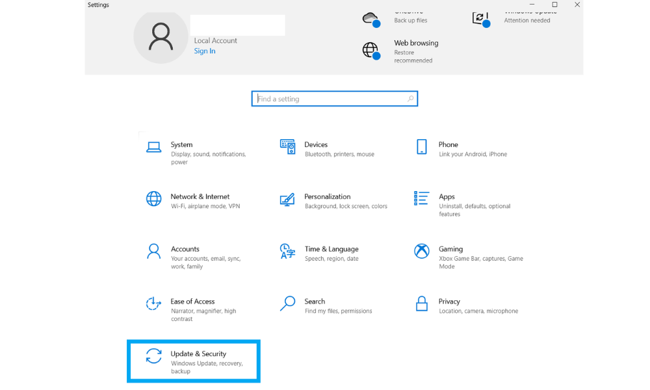
Task: Click the Local Account profile picture
Action: [x=161, y=38]
